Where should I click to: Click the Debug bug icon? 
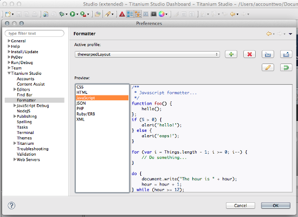(x=62, y=14)
